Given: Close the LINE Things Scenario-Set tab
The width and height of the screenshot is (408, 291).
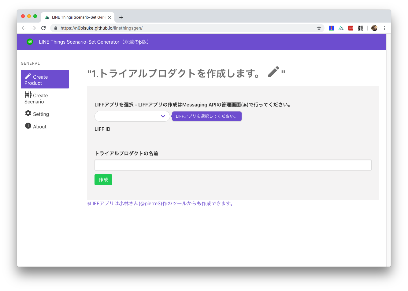Looking at the screenshot, I should [109, 17].
